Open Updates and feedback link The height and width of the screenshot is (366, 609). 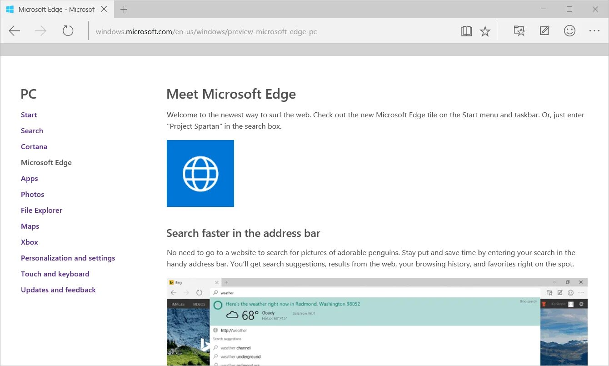pyautogui.click(x=58, y=290)
